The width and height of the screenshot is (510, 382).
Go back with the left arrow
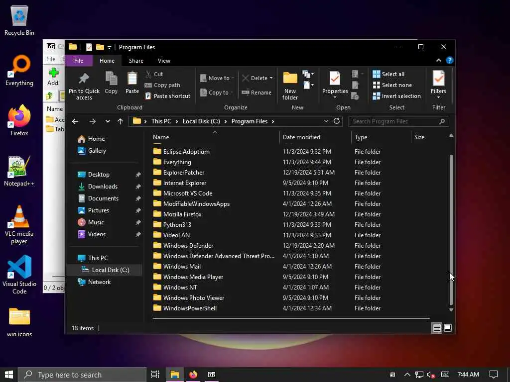click(76, 121)
